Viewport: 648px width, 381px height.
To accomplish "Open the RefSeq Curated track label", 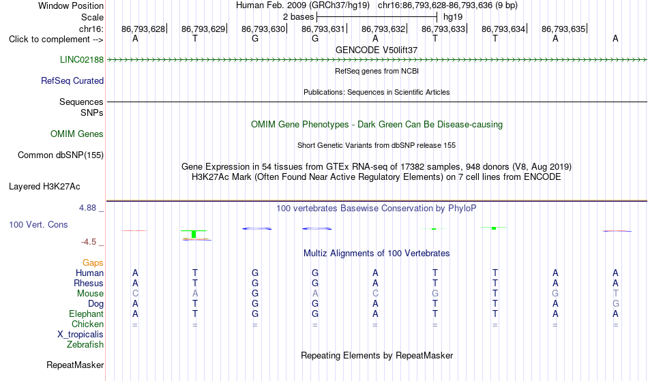I will (72, 80).
